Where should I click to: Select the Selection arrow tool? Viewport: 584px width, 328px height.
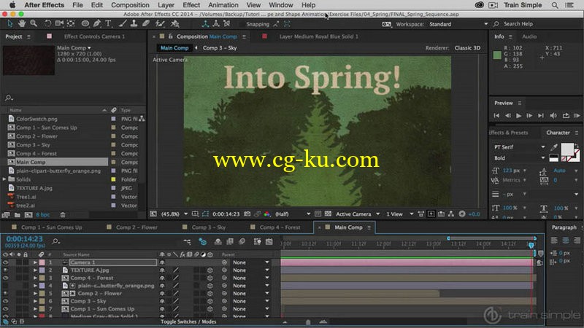tap(10, 24)
